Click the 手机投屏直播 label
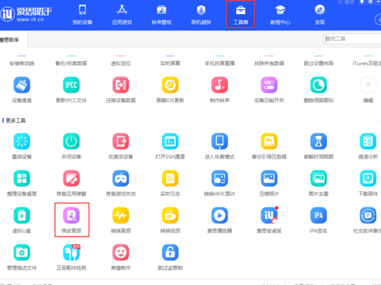This screenshot has height=285, width=381. [x=220, y=64]
